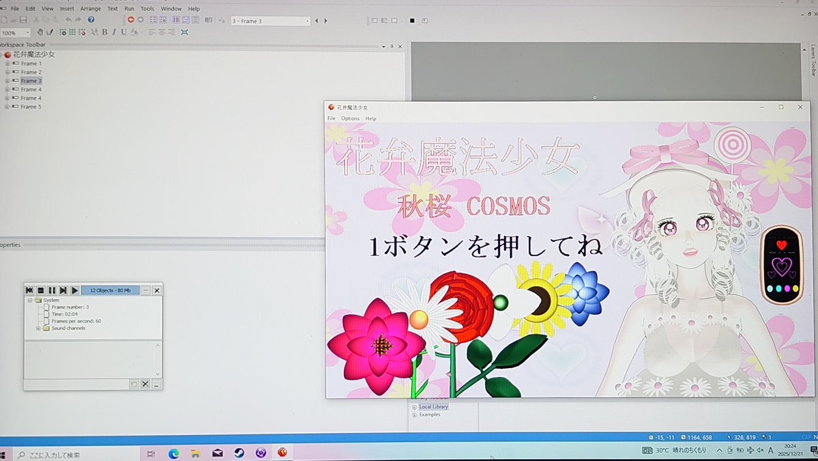
Task: Open Options menu in the game window
Action: tap(350, 119)
